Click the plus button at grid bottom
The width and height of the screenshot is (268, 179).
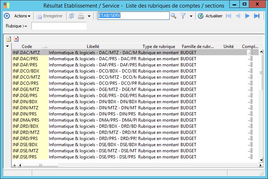14,165
